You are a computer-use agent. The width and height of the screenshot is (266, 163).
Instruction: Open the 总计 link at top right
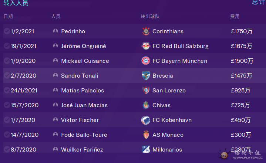click(x=258, y=2)
